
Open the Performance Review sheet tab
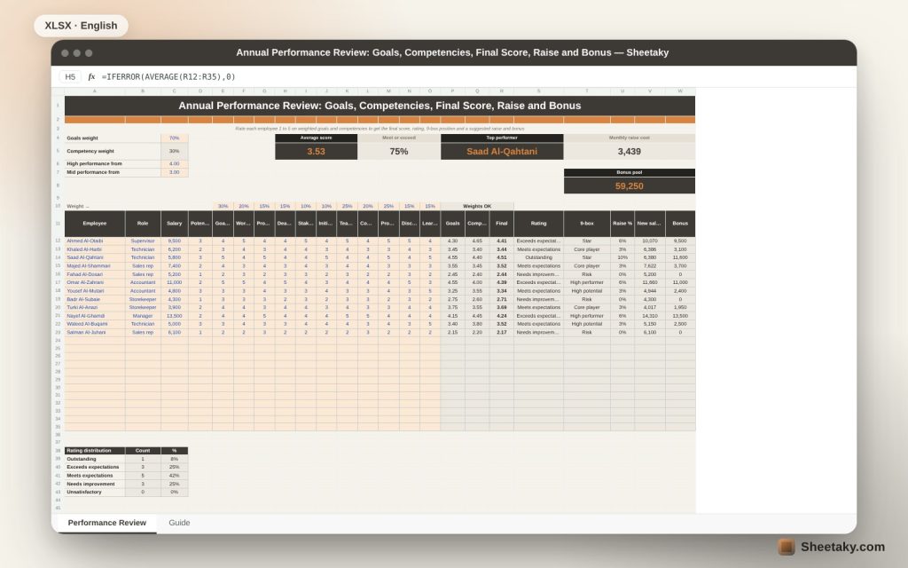tap(106, 523)
